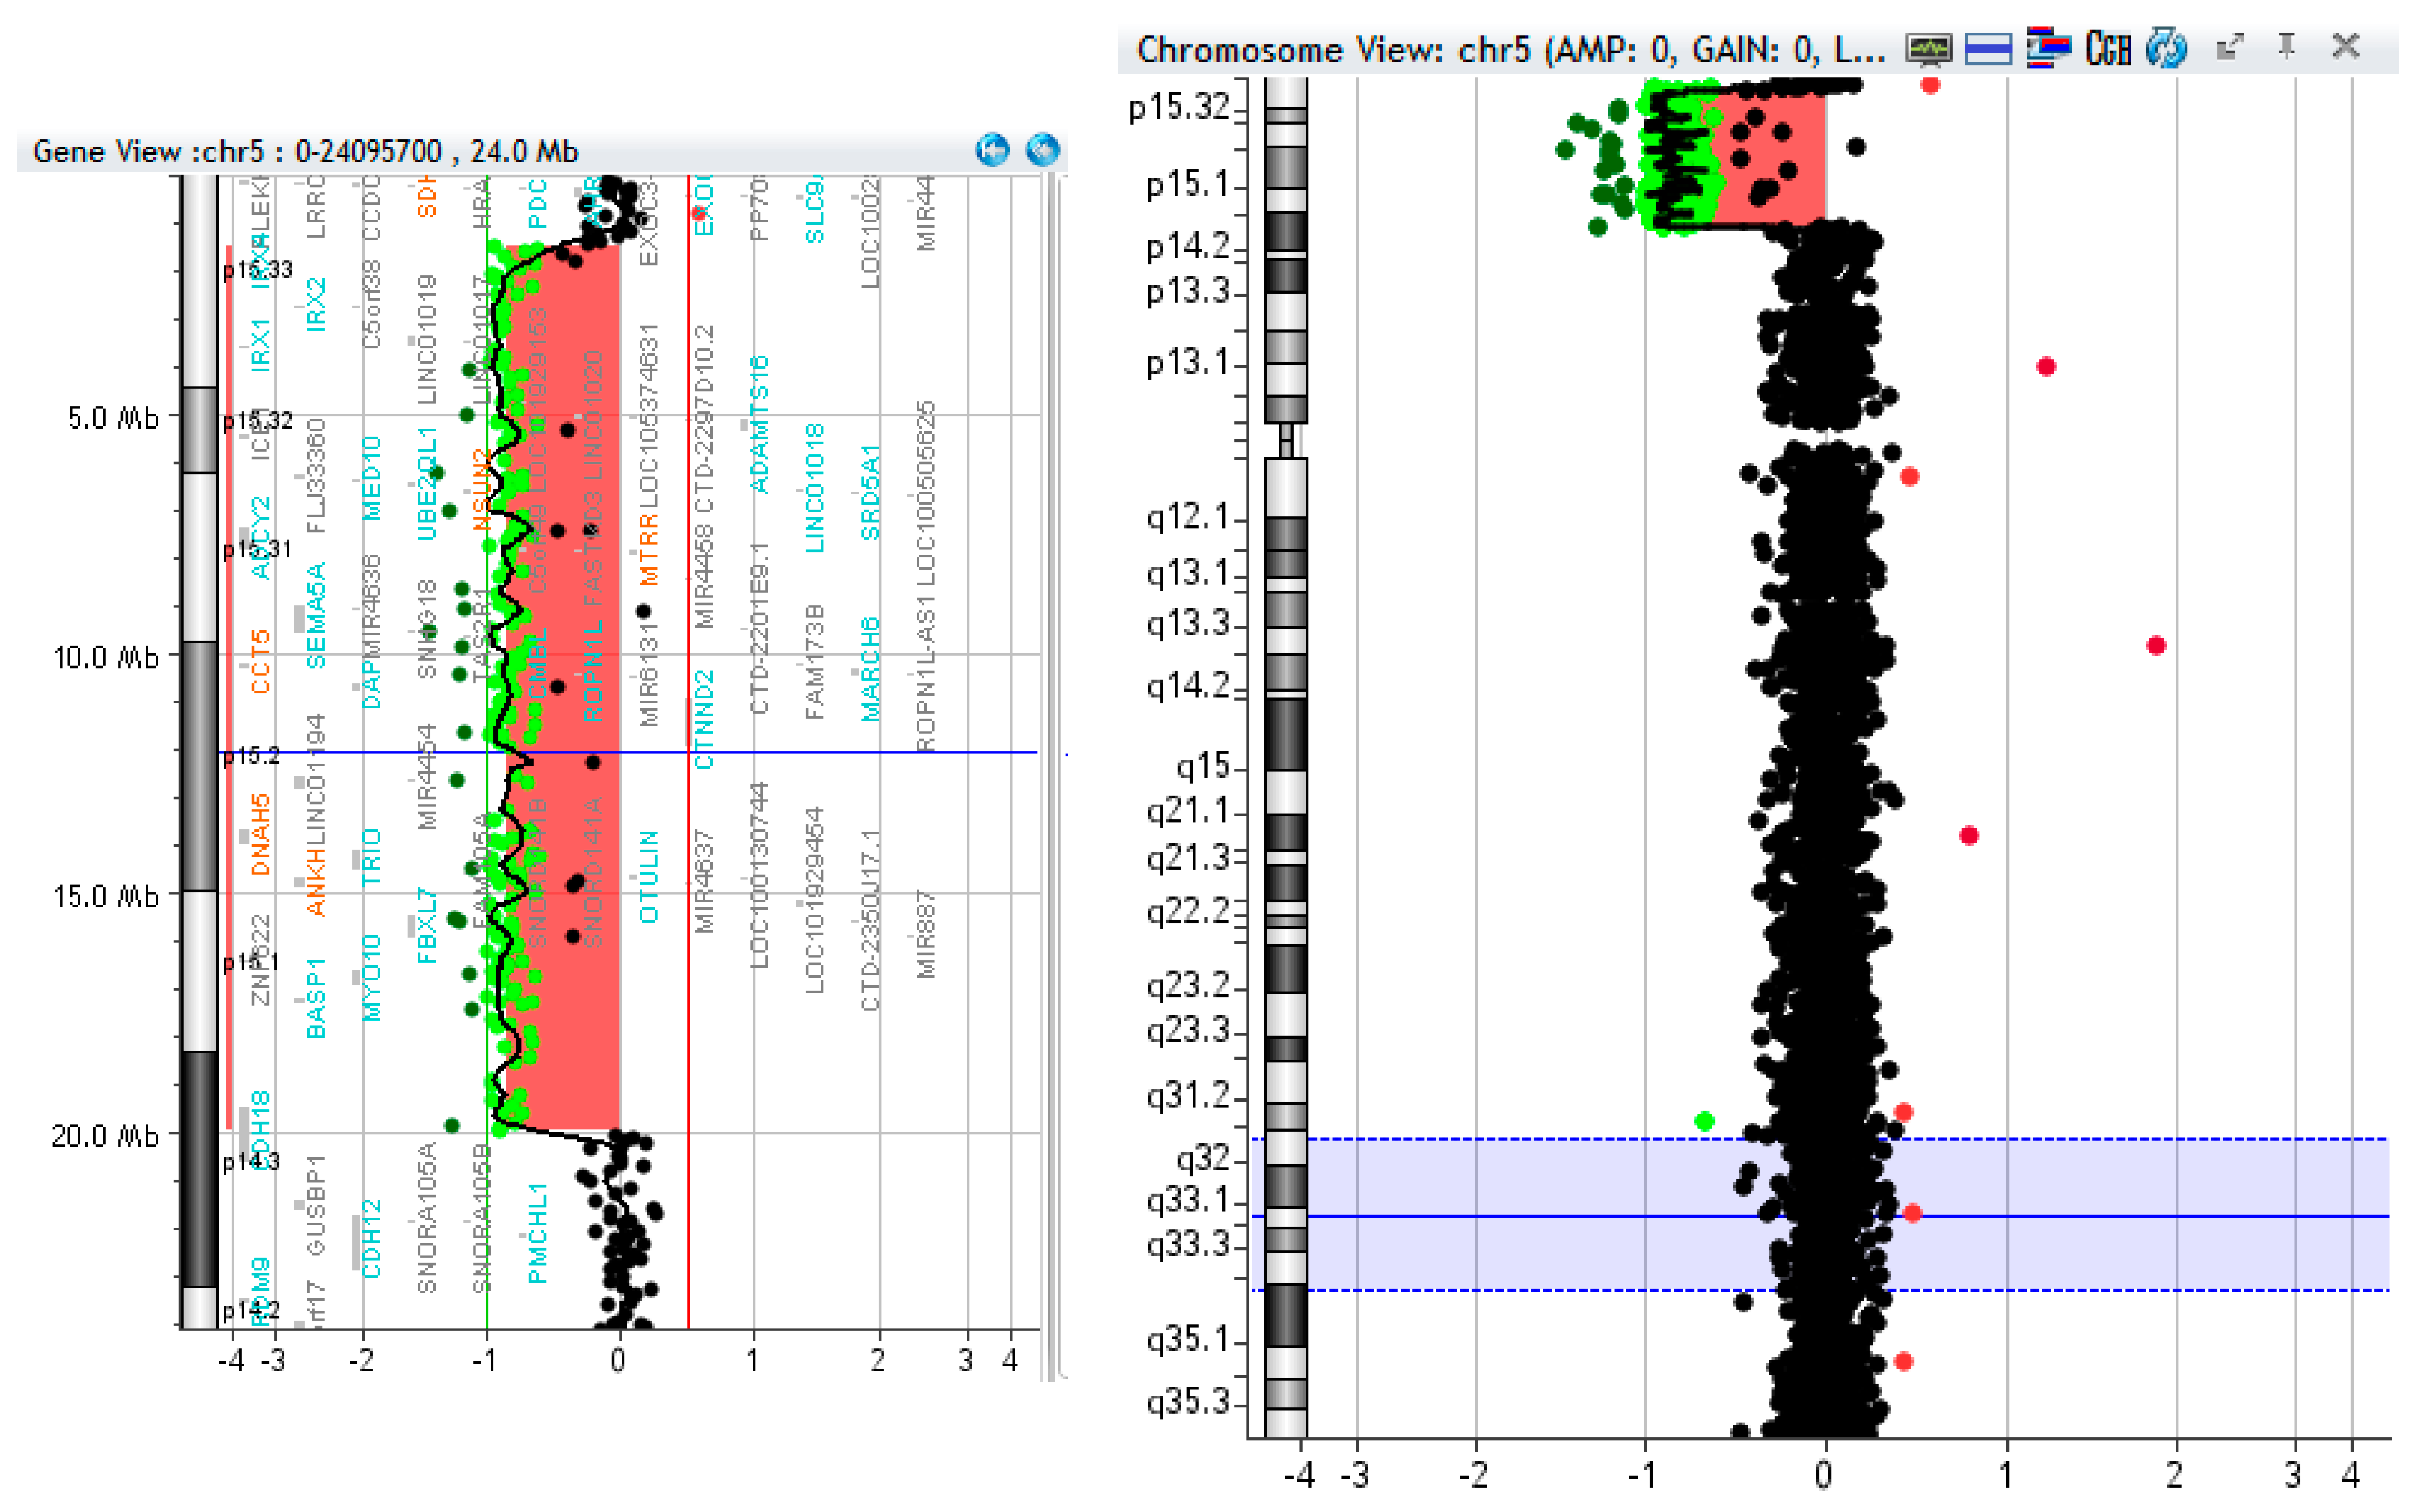
Task: Click the DNAH5 gene label
Action: click(x=260, y=834)
